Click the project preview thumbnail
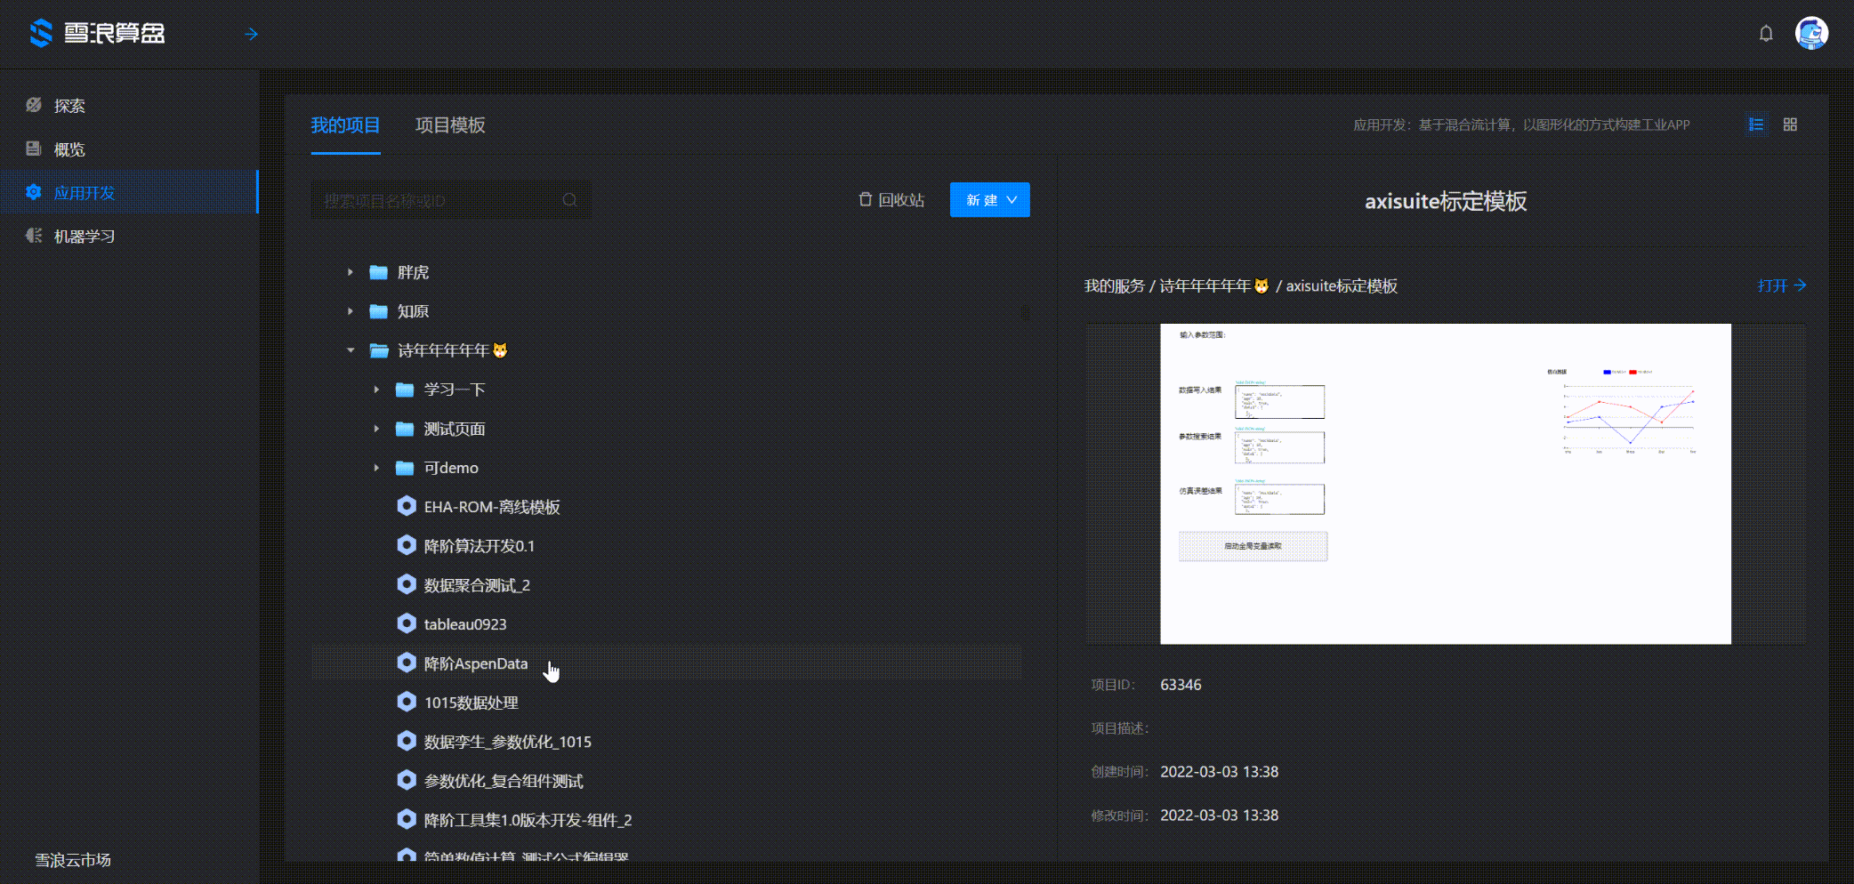The height and width of the screenshot is (884, 1854). pyautogui.click(x=1445, y=483)
